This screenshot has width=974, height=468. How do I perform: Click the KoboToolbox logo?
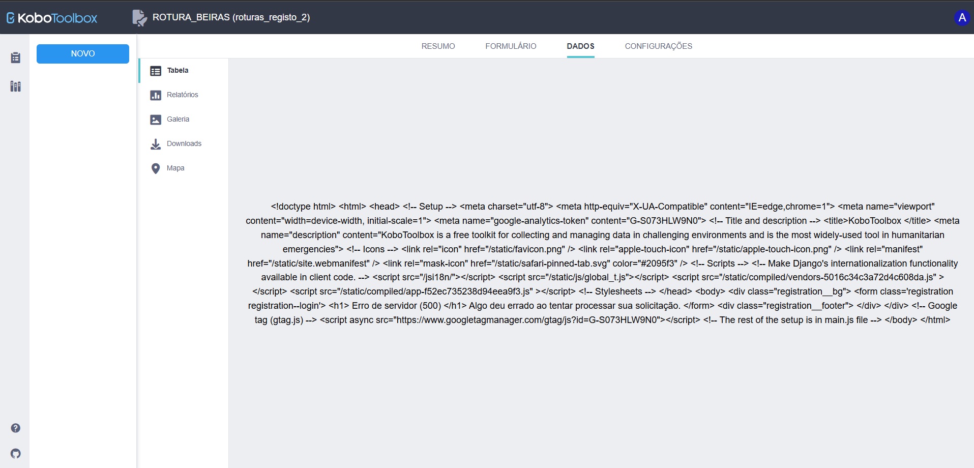point(51,18)
